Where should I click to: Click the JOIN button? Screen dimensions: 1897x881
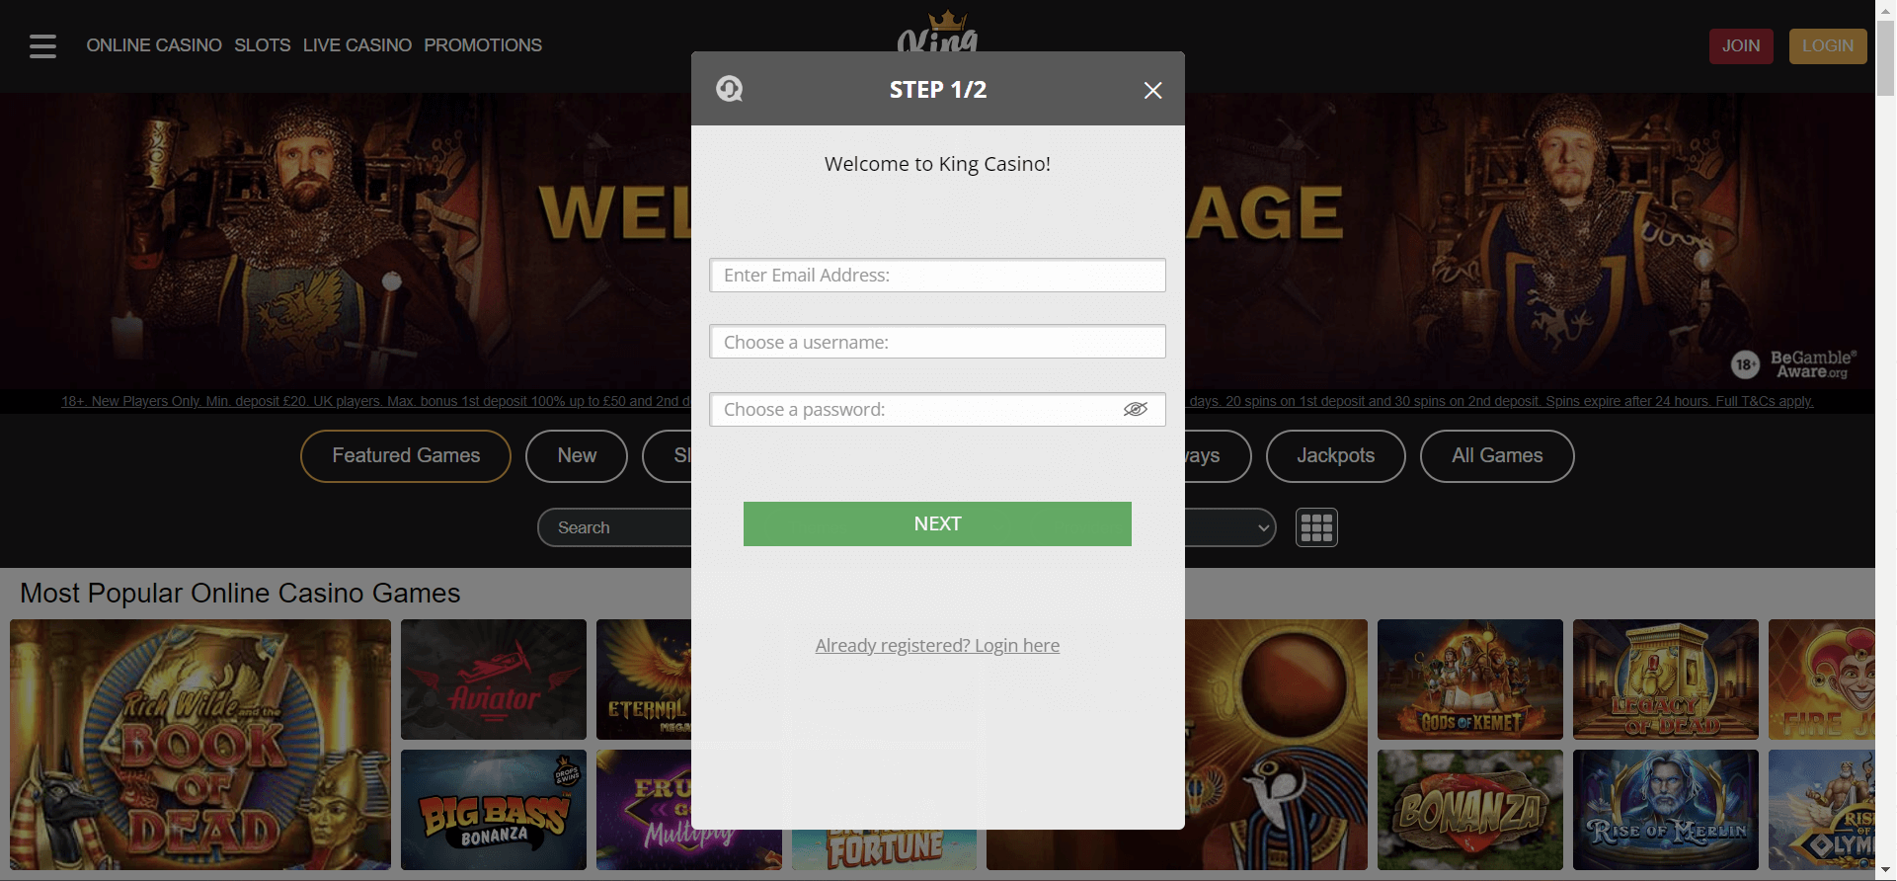click(x=1741, y=45)
